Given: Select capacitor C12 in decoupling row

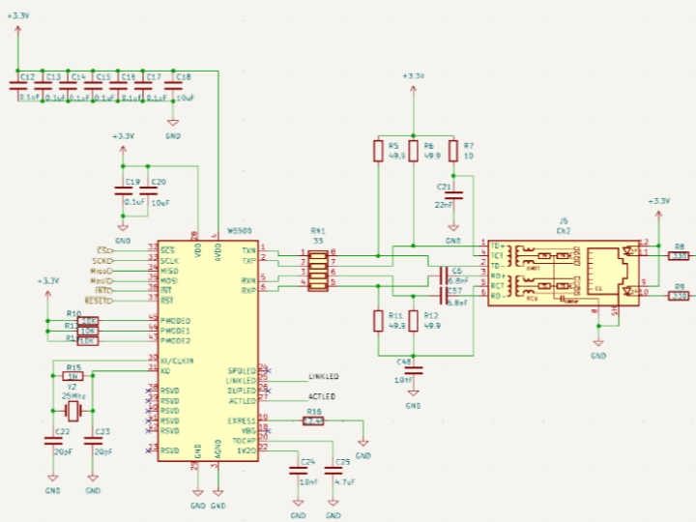Looking at the screenshot, I should 18,88.
